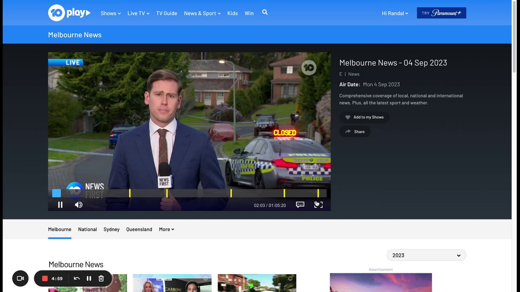Enter fullscreen mode on the player
520x292 pixels.
(318, 205)
